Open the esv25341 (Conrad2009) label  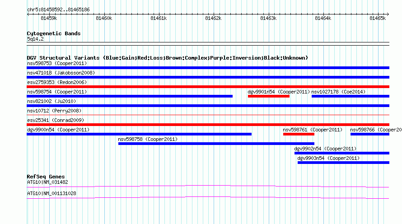click(56, 120)
